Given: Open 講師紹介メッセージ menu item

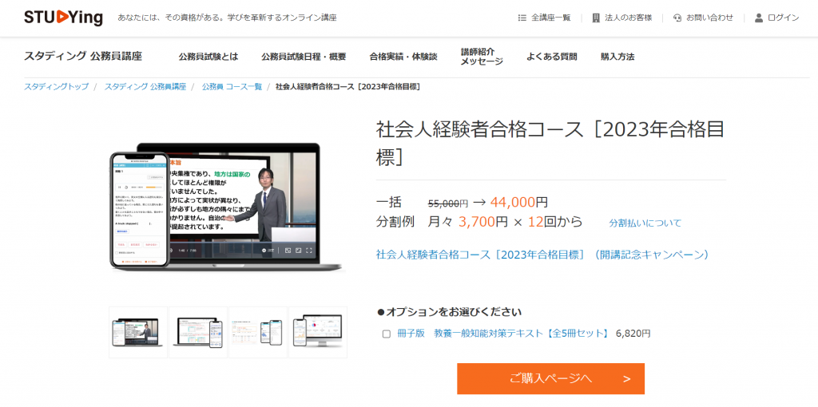Looking at the screenshot, I should click(482, 57).
